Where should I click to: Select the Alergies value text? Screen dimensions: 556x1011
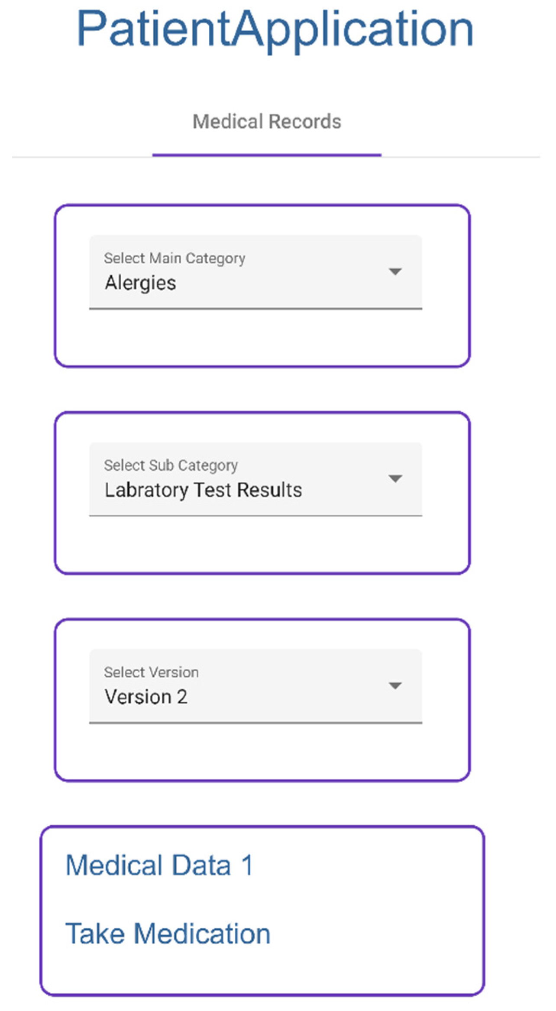coord(140,283)
